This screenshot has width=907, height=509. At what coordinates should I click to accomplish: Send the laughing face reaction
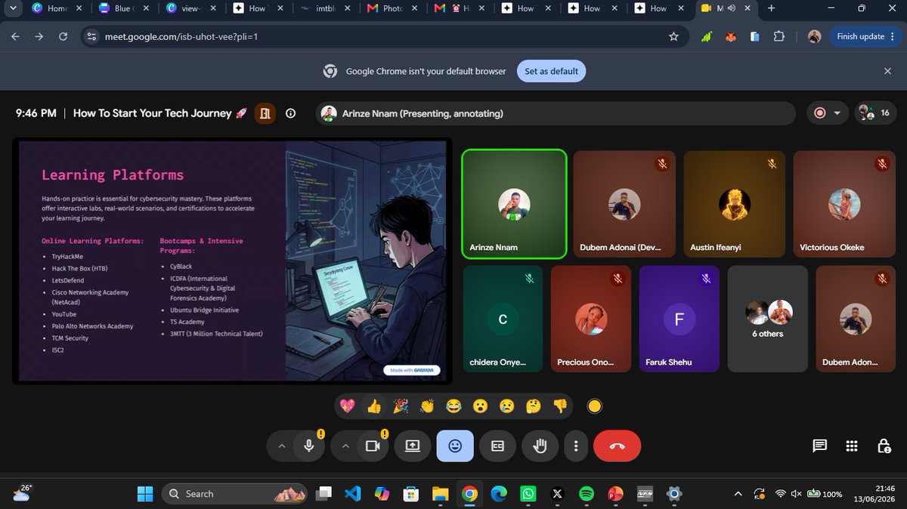453,406
